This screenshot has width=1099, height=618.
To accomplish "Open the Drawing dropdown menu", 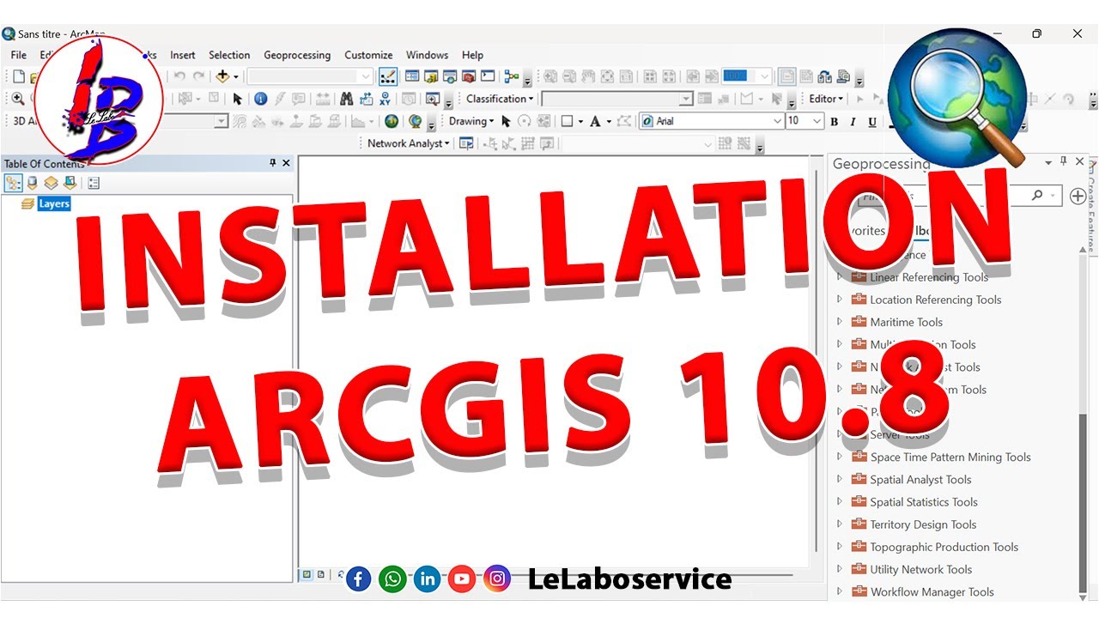I will [x=471, y=121].
